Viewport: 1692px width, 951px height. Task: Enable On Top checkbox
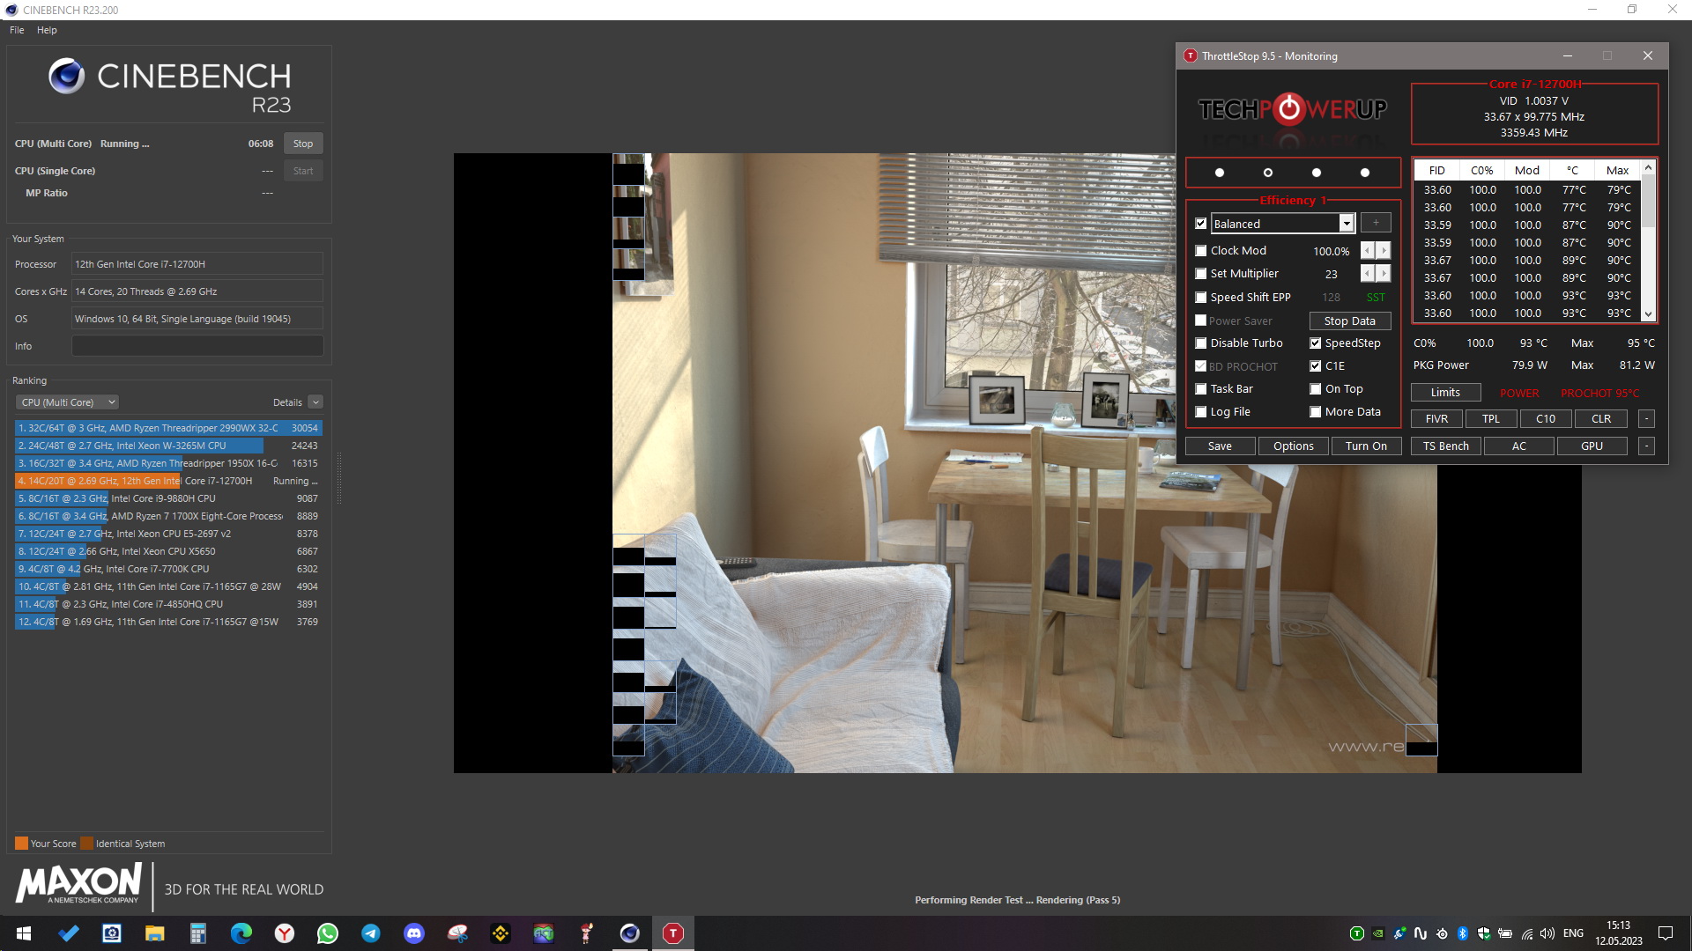(x=1315, y=389)
